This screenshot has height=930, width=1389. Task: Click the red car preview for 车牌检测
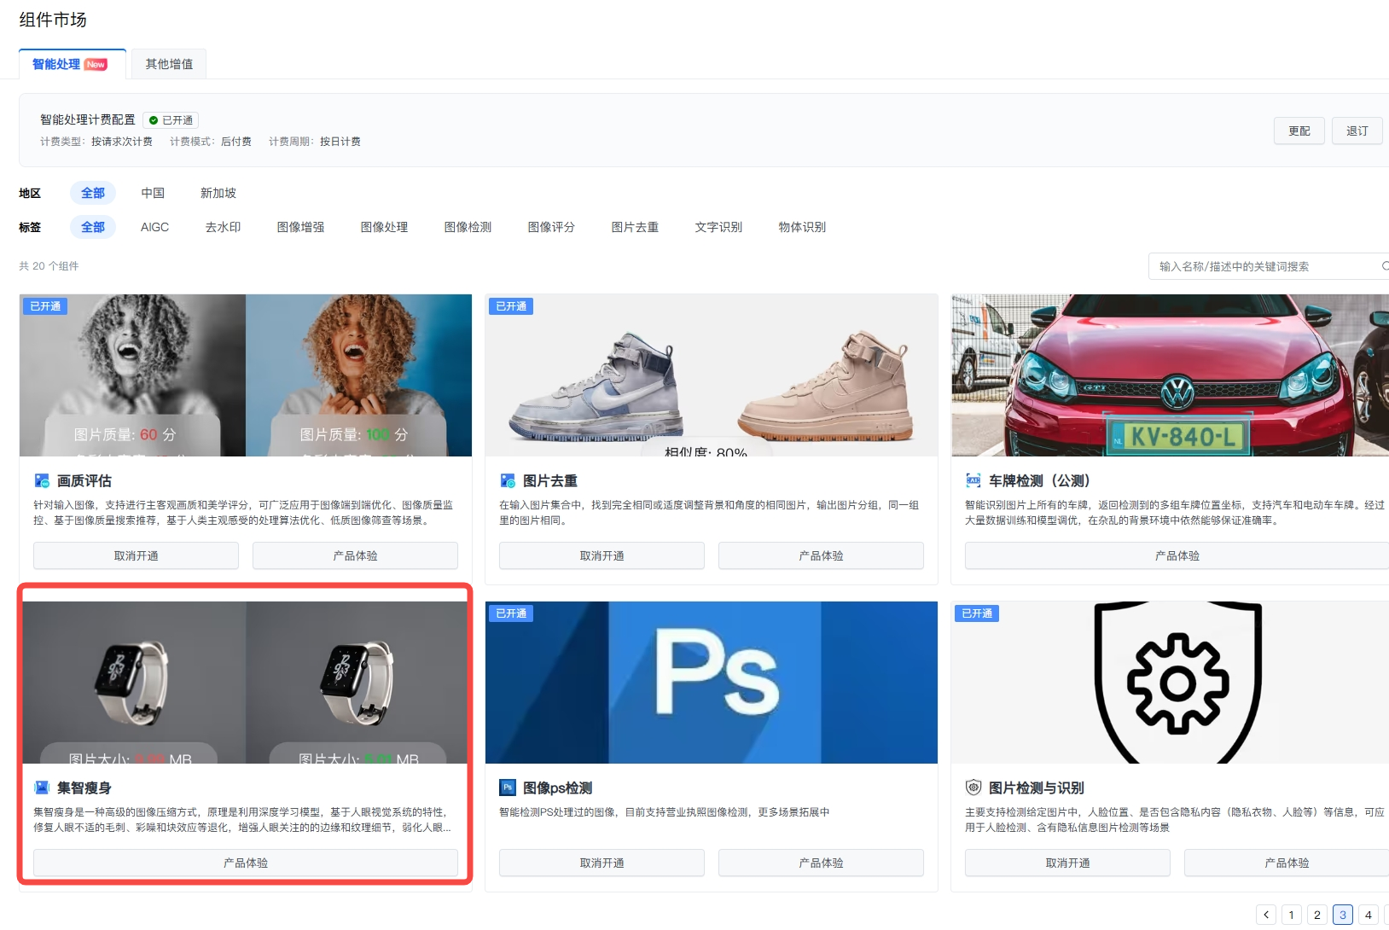1171,375
